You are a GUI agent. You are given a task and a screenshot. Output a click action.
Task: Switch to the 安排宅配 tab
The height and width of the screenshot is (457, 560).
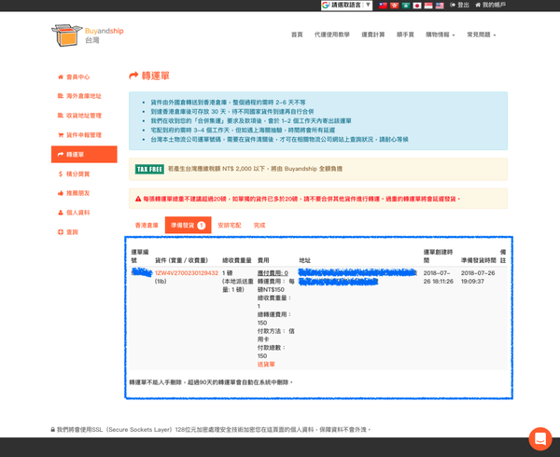coord(230,225)
